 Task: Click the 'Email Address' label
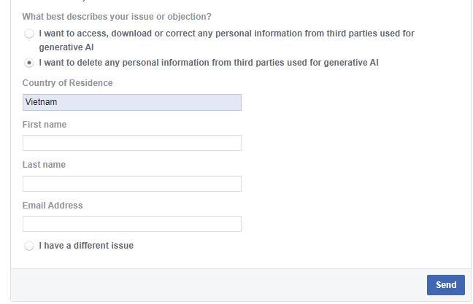tap(53, 206)
